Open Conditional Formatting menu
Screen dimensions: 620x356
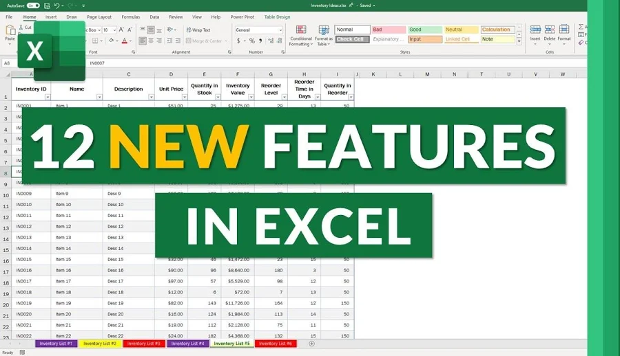301,36
